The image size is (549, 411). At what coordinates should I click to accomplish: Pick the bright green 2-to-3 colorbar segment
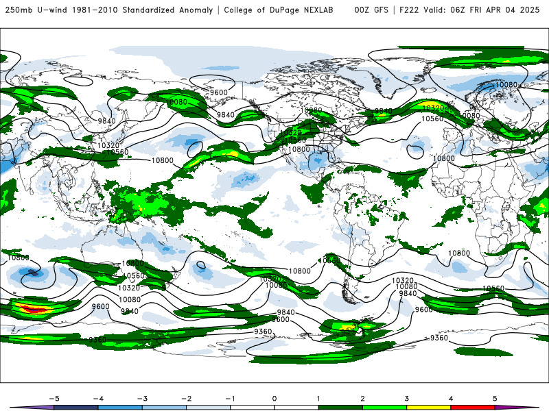pyautogui.click(x=385, y=408)
